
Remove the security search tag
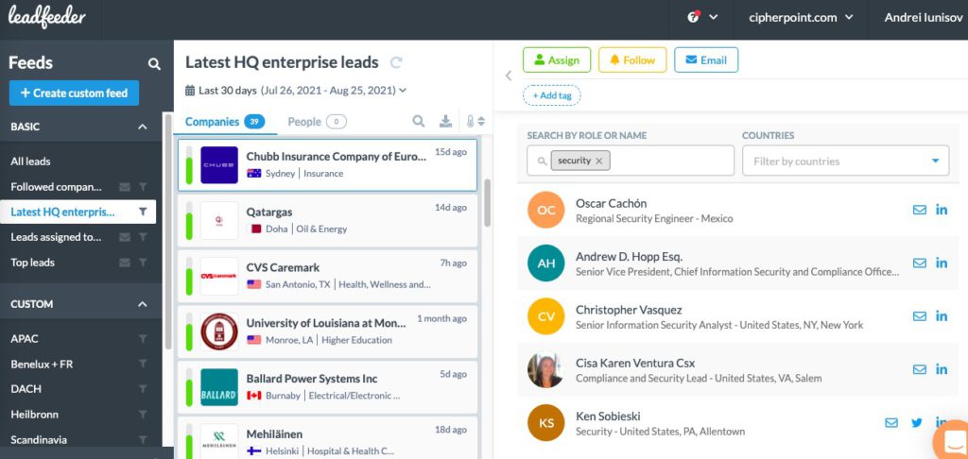pyautogui.click(x=598, y=161)
